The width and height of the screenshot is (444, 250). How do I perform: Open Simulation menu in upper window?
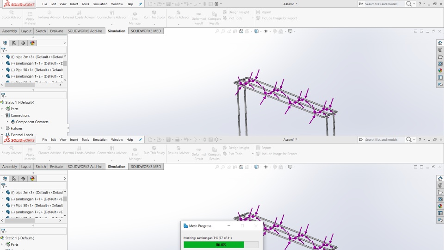point(100,4)
